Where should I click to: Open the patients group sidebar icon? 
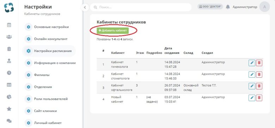click(x=9, y=37)
